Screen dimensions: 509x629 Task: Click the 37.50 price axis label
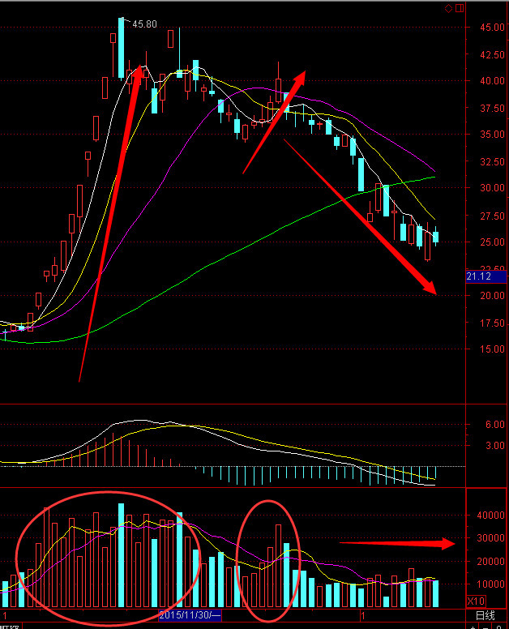tap(492, 109)
